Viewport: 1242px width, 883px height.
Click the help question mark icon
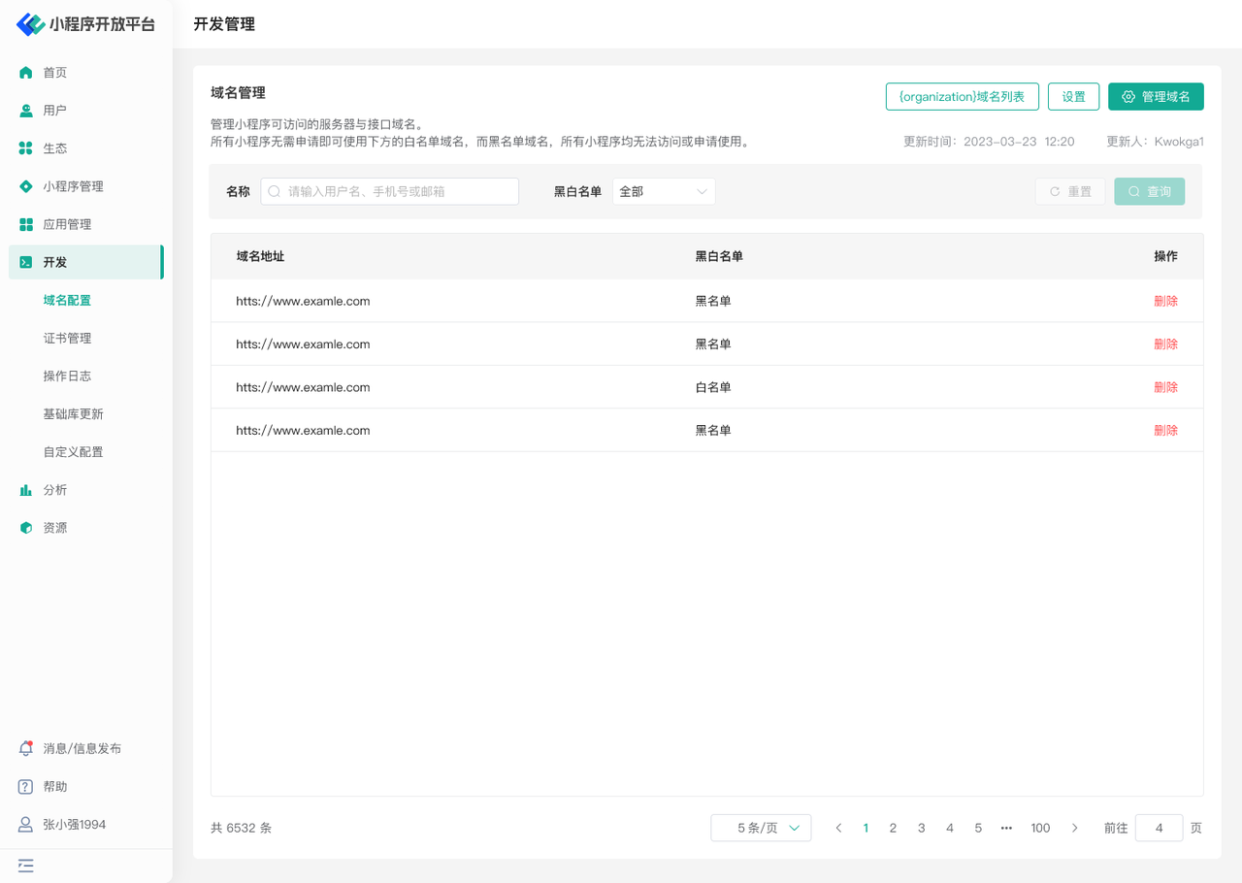pyautogui.click(x=26, y=787)
